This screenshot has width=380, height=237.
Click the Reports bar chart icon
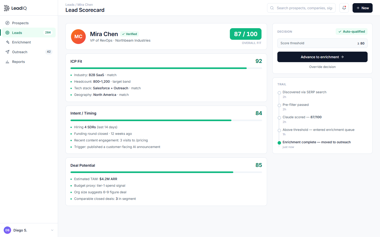pyautogui.click(x=7, y=62)
